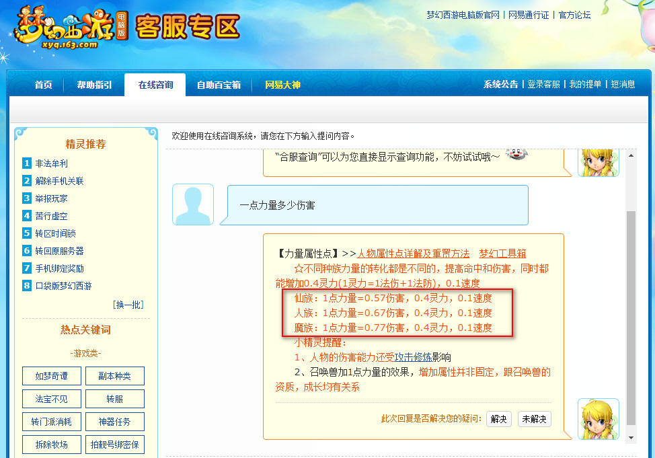655x458 pixels.
Task: Open the 帮助指引 menu item
Action: click(x=93, y=85)
